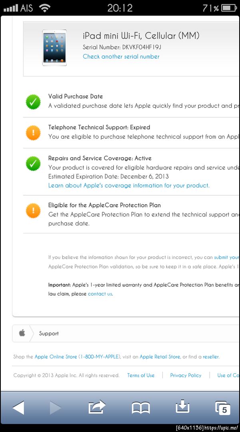Show open tabs (5) switcher
Screen dimensions: 240x432
point(223,408)
